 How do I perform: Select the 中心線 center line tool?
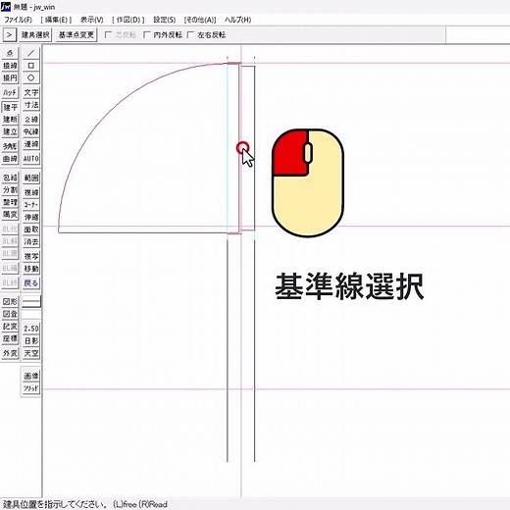coord(31,131)
